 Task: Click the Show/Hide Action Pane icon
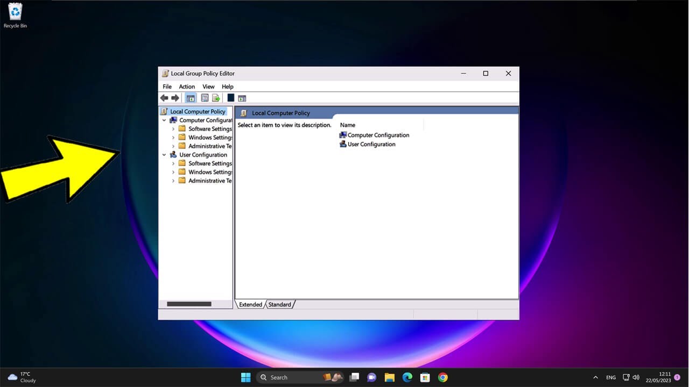(x=242, y=98)
